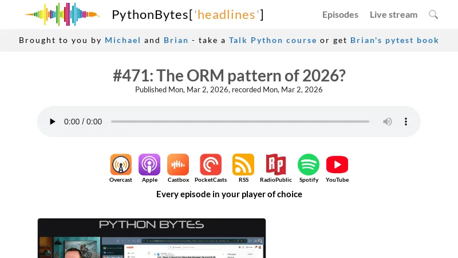Screen dimensions: 458x258
Task: Mute the audio player volume
Action: tap(388, 122)
